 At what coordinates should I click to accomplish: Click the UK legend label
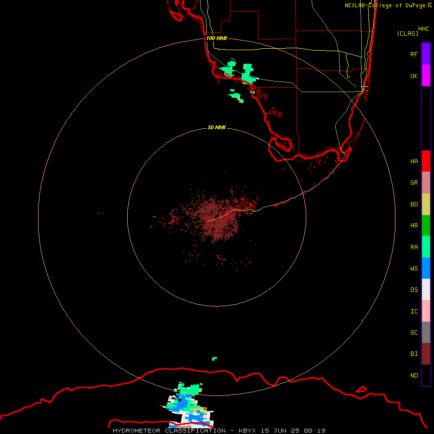414,76
